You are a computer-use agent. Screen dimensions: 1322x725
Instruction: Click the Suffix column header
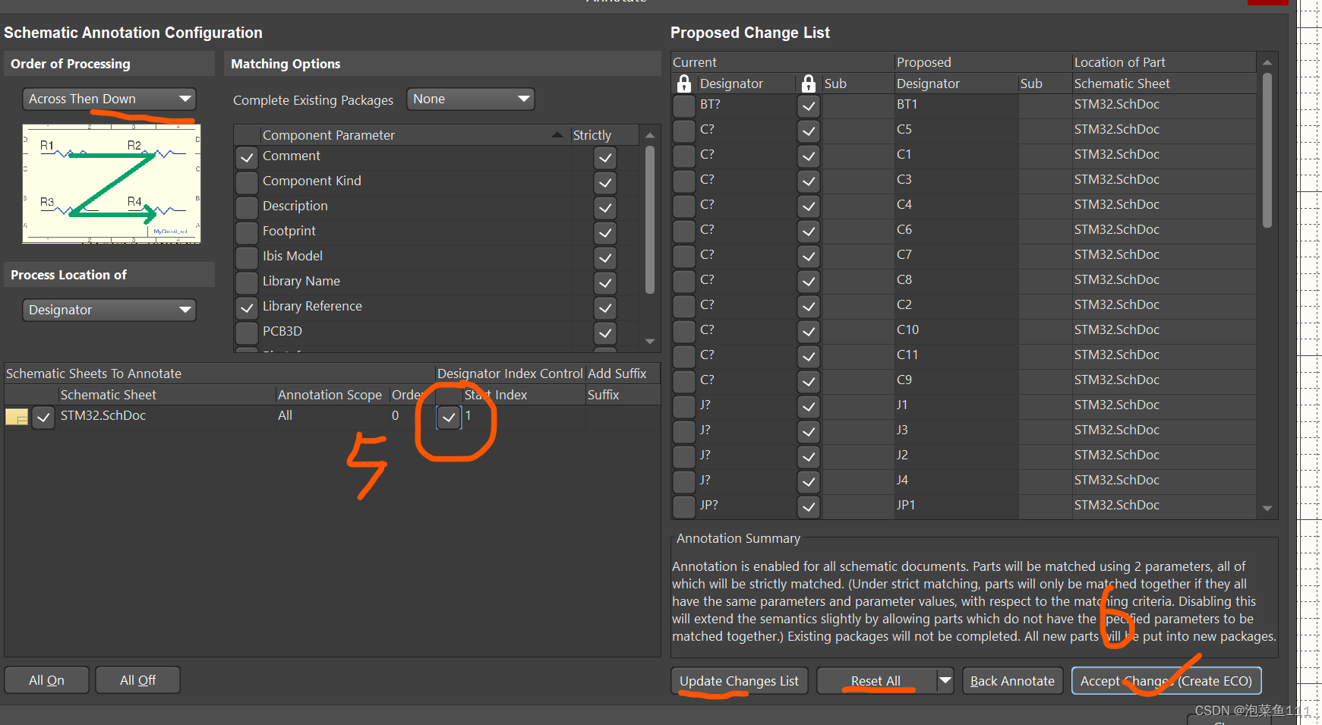(x=622, y=395)
